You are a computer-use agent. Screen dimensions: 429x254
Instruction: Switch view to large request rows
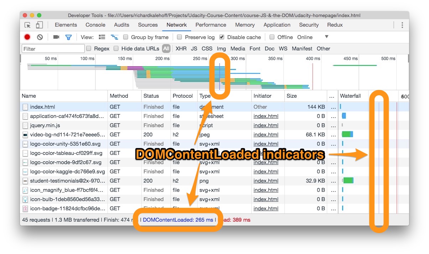[102, 37]
